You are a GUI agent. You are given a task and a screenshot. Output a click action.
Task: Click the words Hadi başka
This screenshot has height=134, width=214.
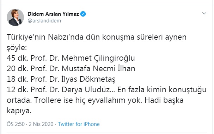point(164,100)
